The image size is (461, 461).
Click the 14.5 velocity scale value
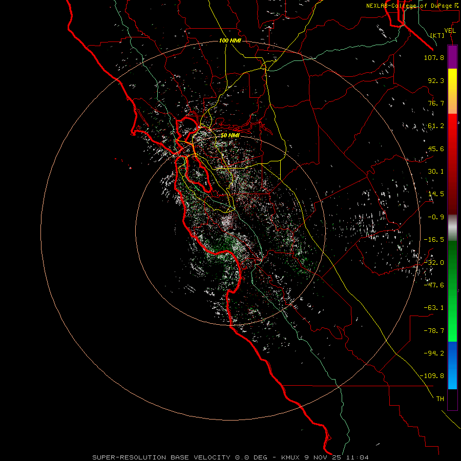[x=436, y=194]
